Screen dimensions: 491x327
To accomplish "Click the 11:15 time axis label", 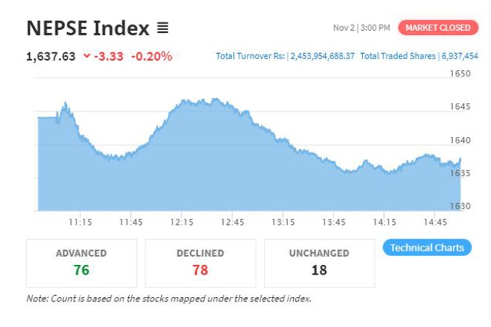I will point(80,222).
